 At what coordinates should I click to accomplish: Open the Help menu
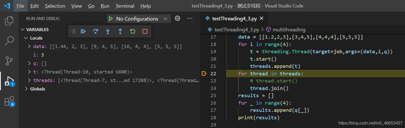pyautogui.click(x=146, y=6)
